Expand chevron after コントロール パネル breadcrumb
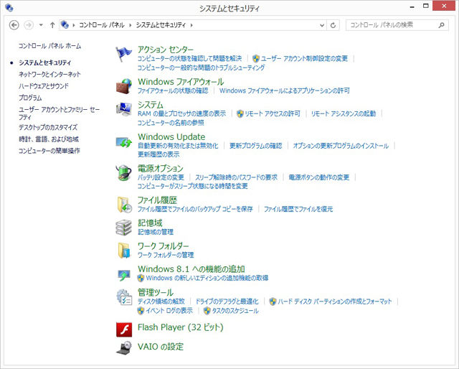459x369 pixels. (x=131, y=25)
